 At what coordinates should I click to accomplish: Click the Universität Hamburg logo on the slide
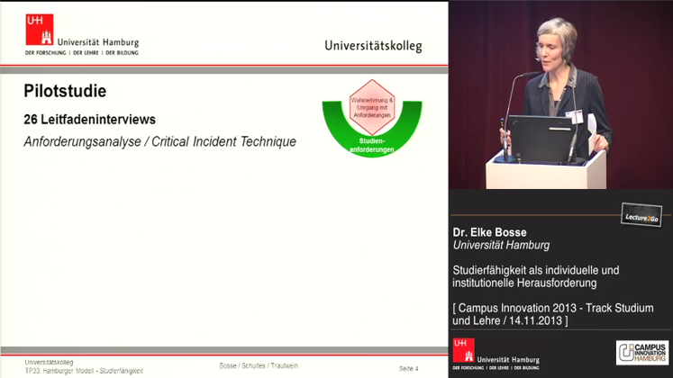pyautogui.click(x=81, y=34)
